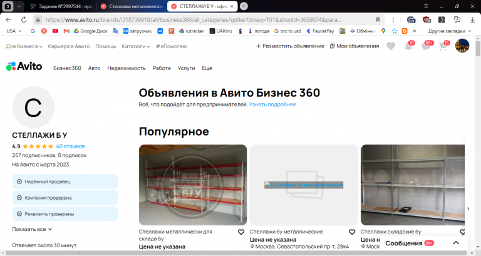
Task: Expand Показать все seller badges
Action: tap(32, 229)
